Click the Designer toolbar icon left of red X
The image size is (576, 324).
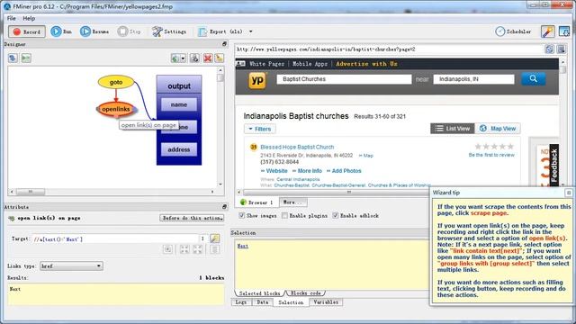pyautogui.click(x=194, y=58)
